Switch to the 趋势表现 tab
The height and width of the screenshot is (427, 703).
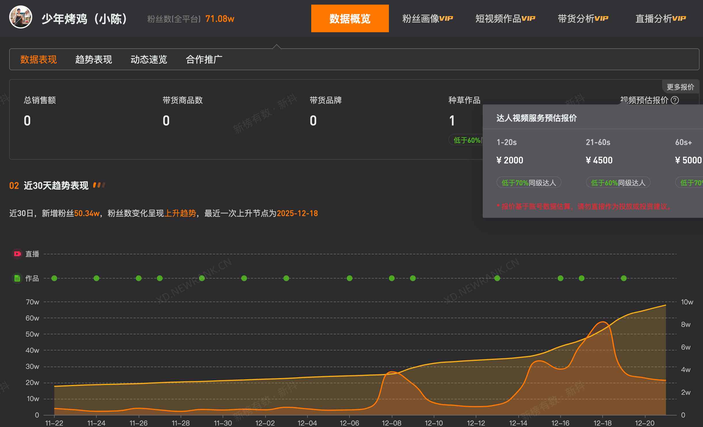click(93, 59)
